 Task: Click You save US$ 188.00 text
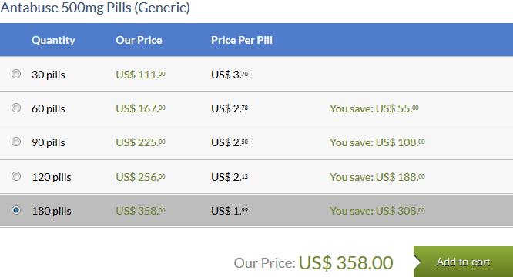coord(377,177)
